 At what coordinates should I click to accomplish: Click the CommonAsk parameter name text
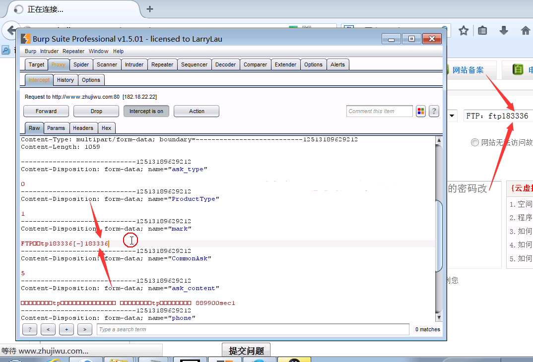(x=190, y=258)
